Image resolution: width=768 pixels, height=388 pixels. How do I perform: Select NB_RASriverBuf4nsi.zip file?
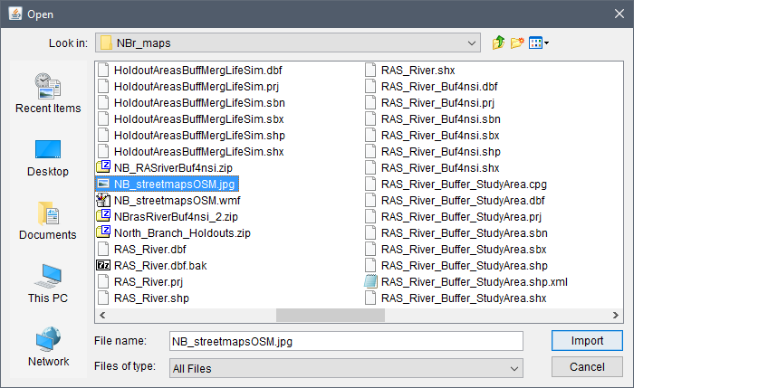click(x=165, y=168)
